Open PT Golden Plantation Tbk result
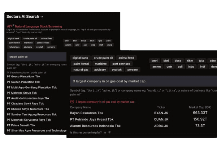Image resolution: width=217 pixels, height=150 pixels. pyautogui.click(x=23, y=82)
